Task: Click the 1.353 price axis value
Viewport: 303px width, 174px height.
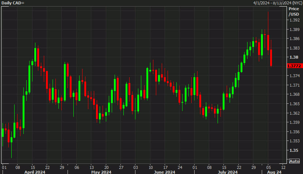Action: click(x=294, y=141)
